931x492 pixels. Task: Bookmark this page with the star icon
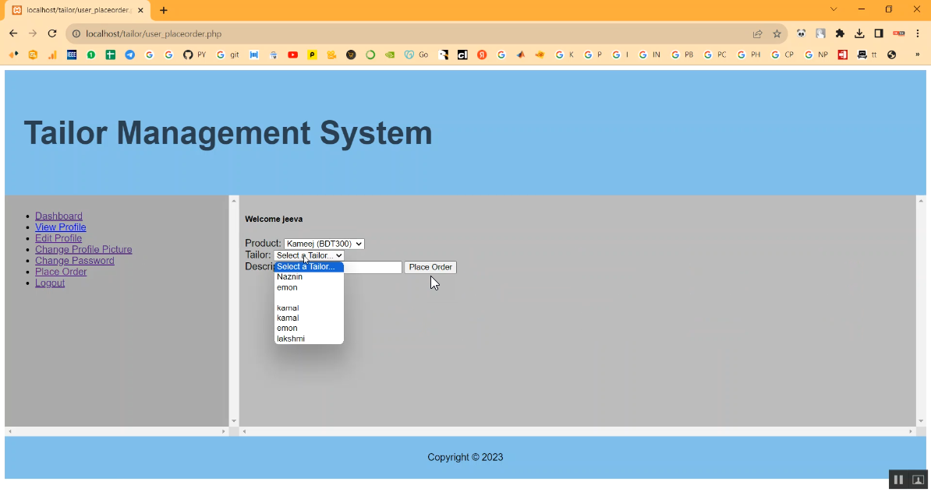[x=777, y=33]
